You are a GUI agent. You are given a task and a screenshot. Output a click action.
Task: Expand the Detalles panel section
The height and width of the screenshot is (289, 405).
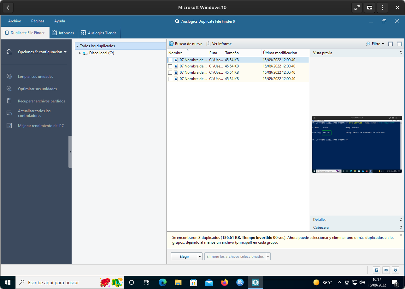[401, 220]
